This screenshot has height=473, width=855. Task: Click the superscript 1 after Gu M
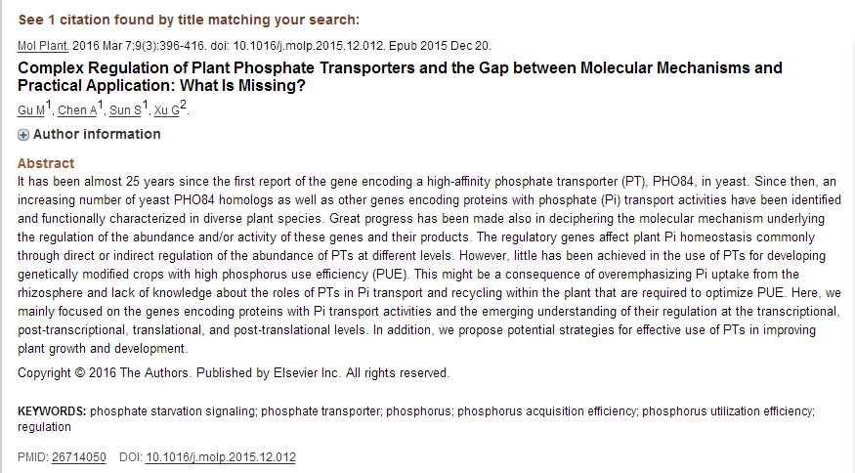[x=49, y=106]
